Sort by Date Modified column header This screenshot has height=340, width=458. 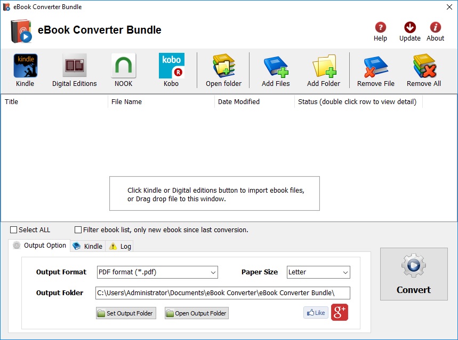[254, 102]
